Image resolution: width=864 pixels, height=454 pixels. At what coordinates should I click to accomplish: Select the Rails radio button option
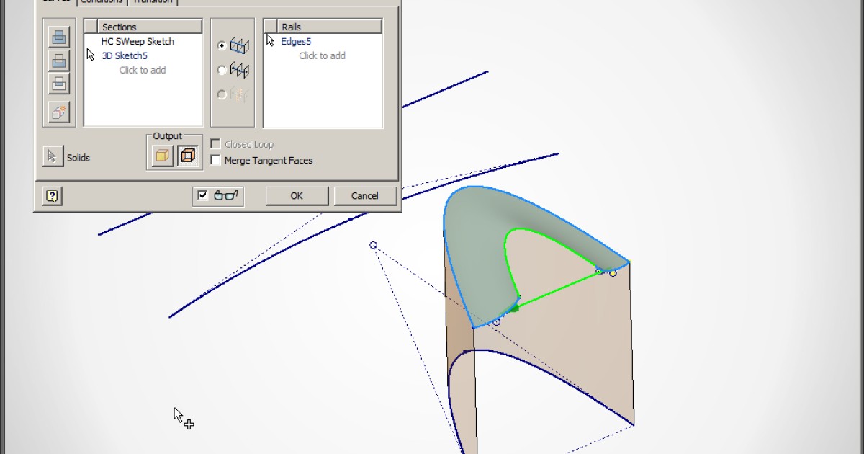(222, 45)
